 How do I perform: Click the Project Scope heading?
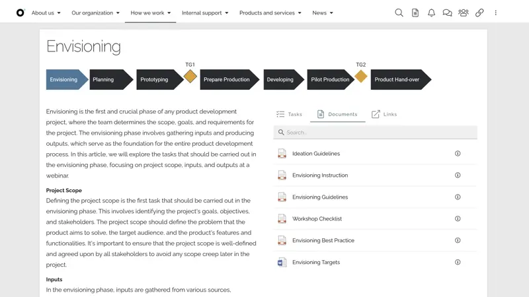point(64,190)
